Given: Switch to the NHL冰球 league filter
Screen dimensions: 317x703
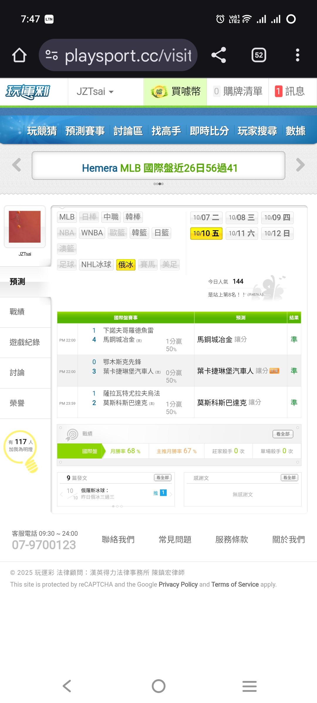Looking at the screenshot, I should click(x=96, y=265).
